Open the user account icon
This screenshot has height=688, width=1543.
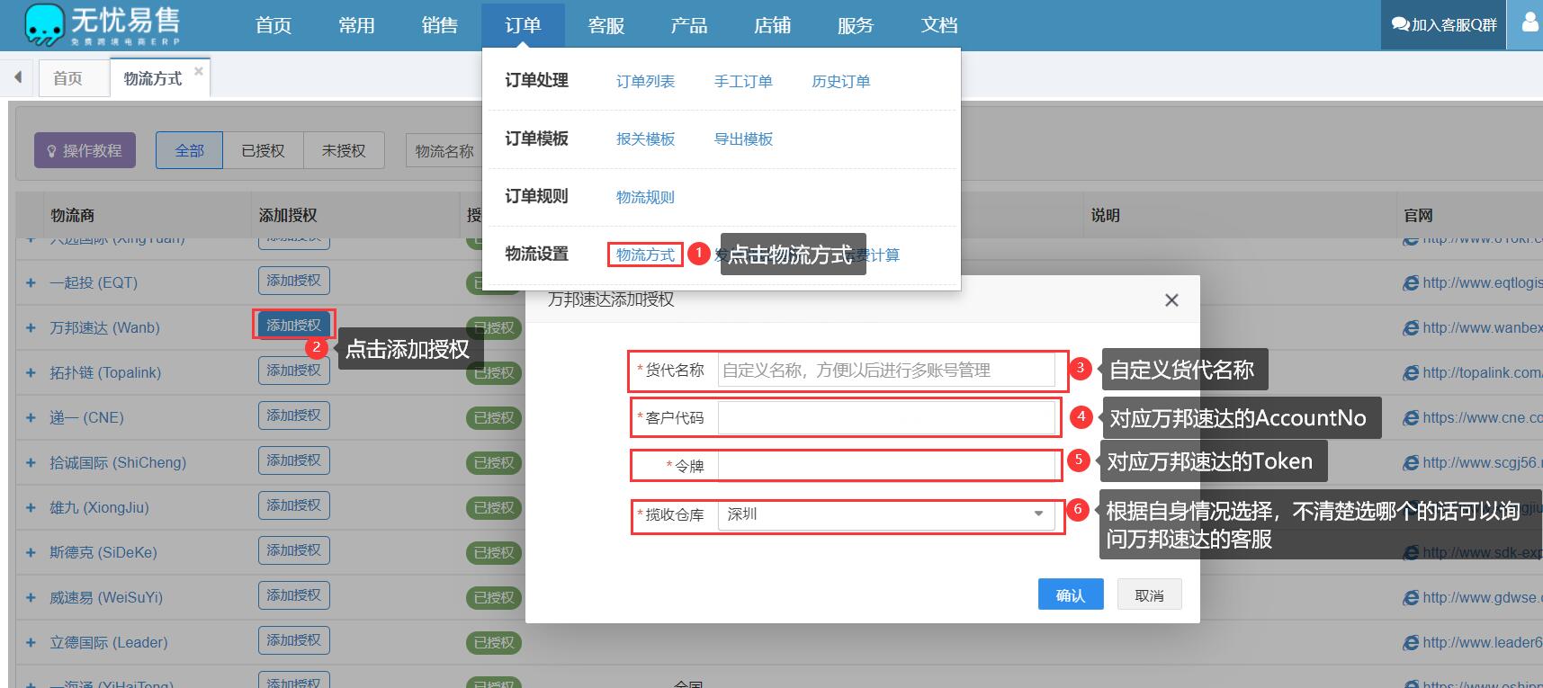point(1530,22)
